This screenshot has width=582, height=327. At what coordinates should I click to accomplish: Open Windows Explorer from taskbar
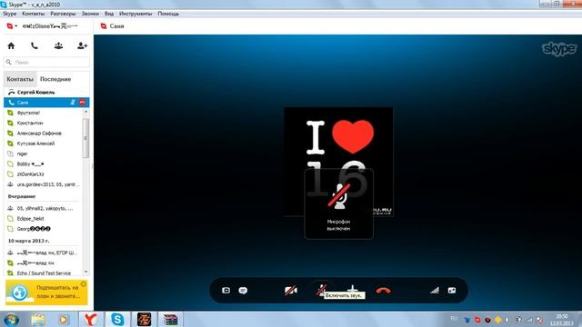38,319
